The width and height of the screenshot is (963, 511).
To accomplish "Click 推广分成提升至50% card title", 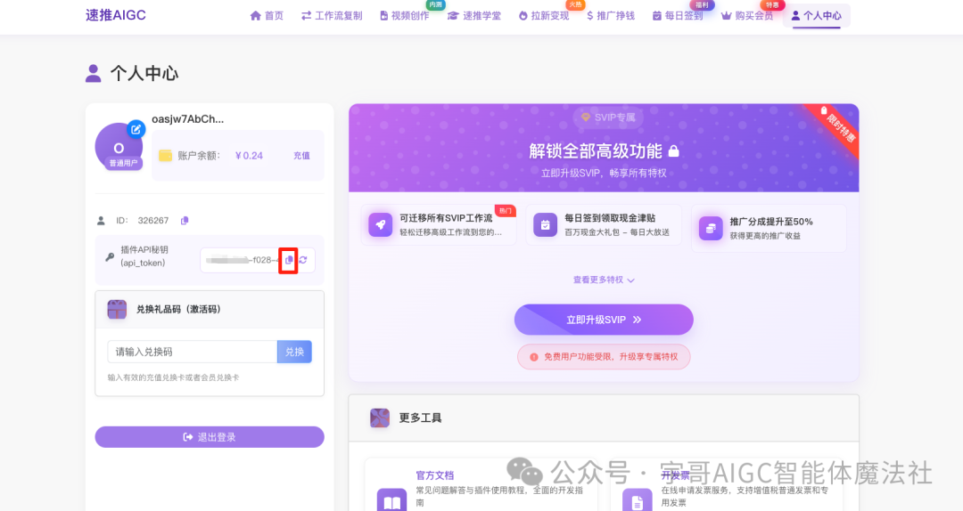I will click(x=771, y=222).
